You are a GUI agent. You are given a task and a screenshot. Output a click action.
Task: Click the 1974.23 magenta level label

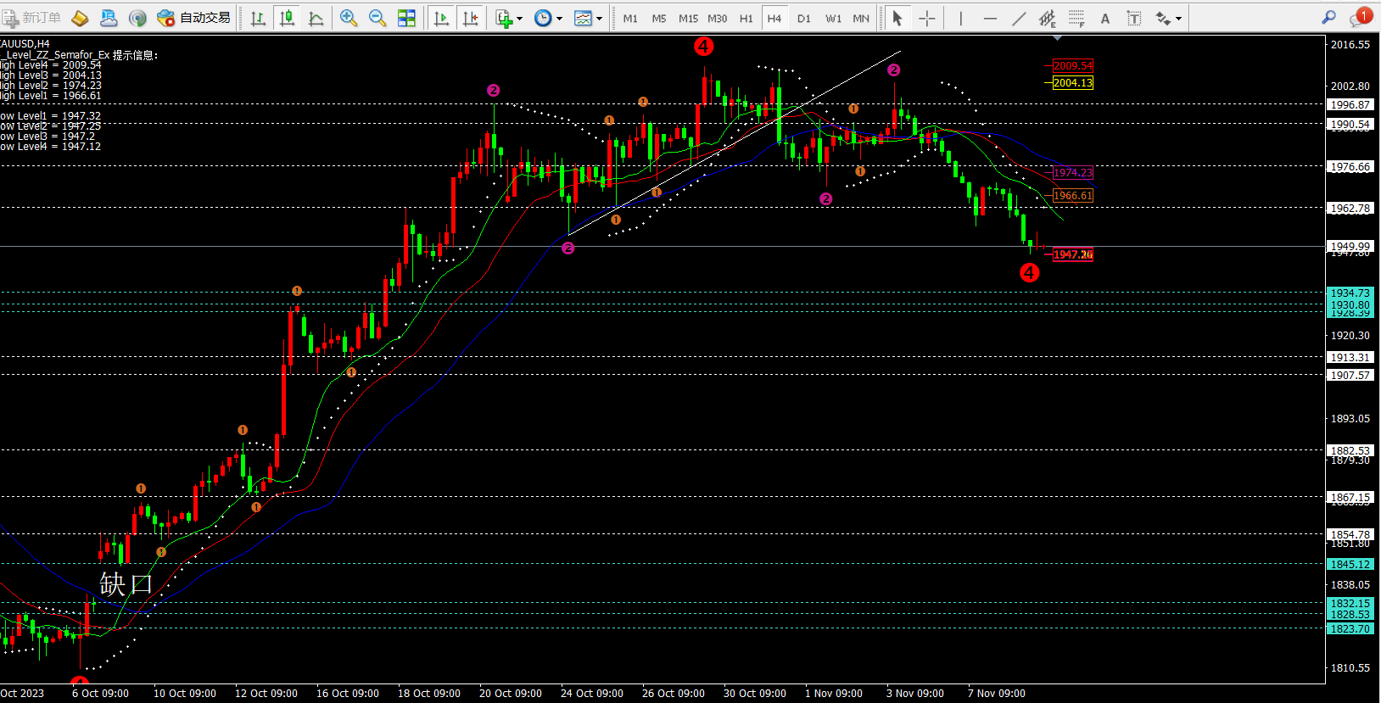(x=1073, y=173)
